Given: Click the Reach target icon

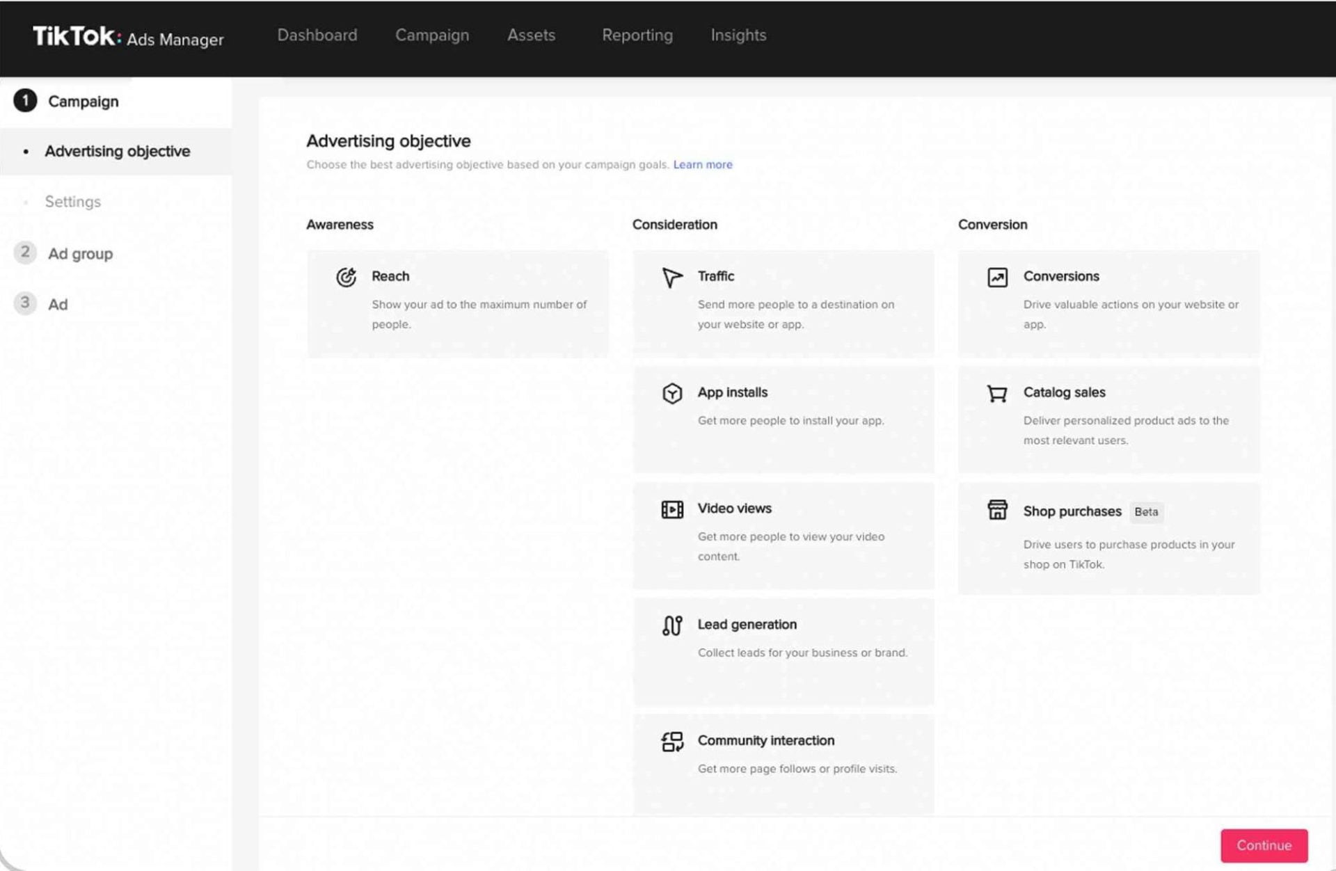Looking at the screenshot, I should coord(346,277).
